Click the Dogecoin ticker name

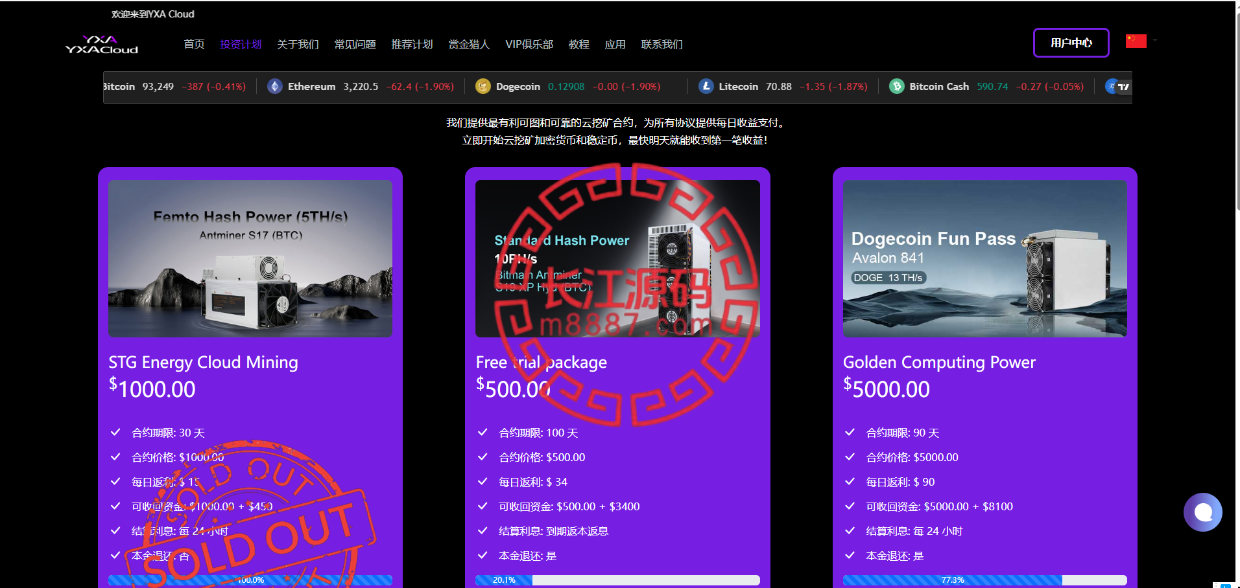(518, 86)
